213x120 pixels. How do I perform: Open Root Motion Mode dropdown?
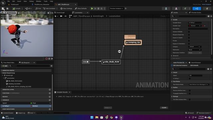coord(199,84)
